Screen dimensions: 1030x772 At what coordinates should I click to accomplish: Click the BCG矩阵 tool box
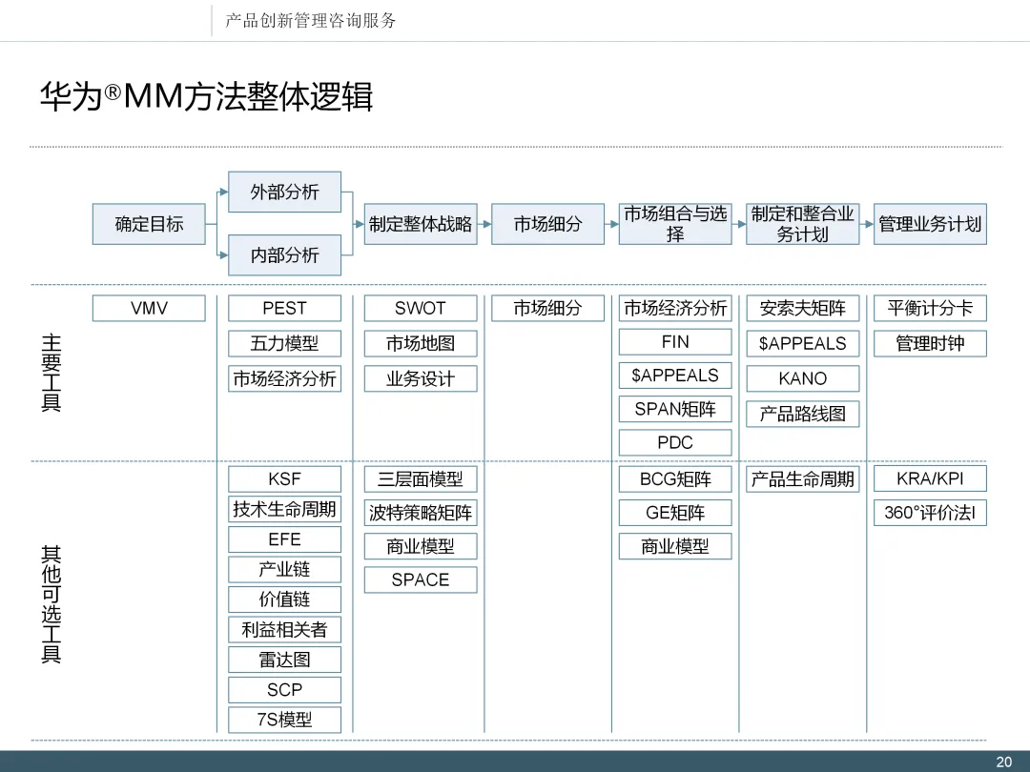pos(675,479)
